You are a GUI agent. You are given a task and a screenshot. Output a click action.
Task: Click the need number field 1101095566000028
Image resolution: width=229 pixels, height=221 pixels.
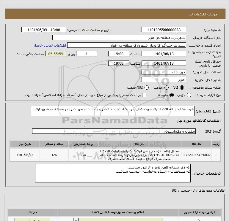pos(164,30)
